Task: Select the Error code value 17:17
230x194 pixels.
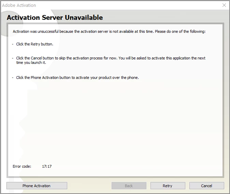Action: 47,166
